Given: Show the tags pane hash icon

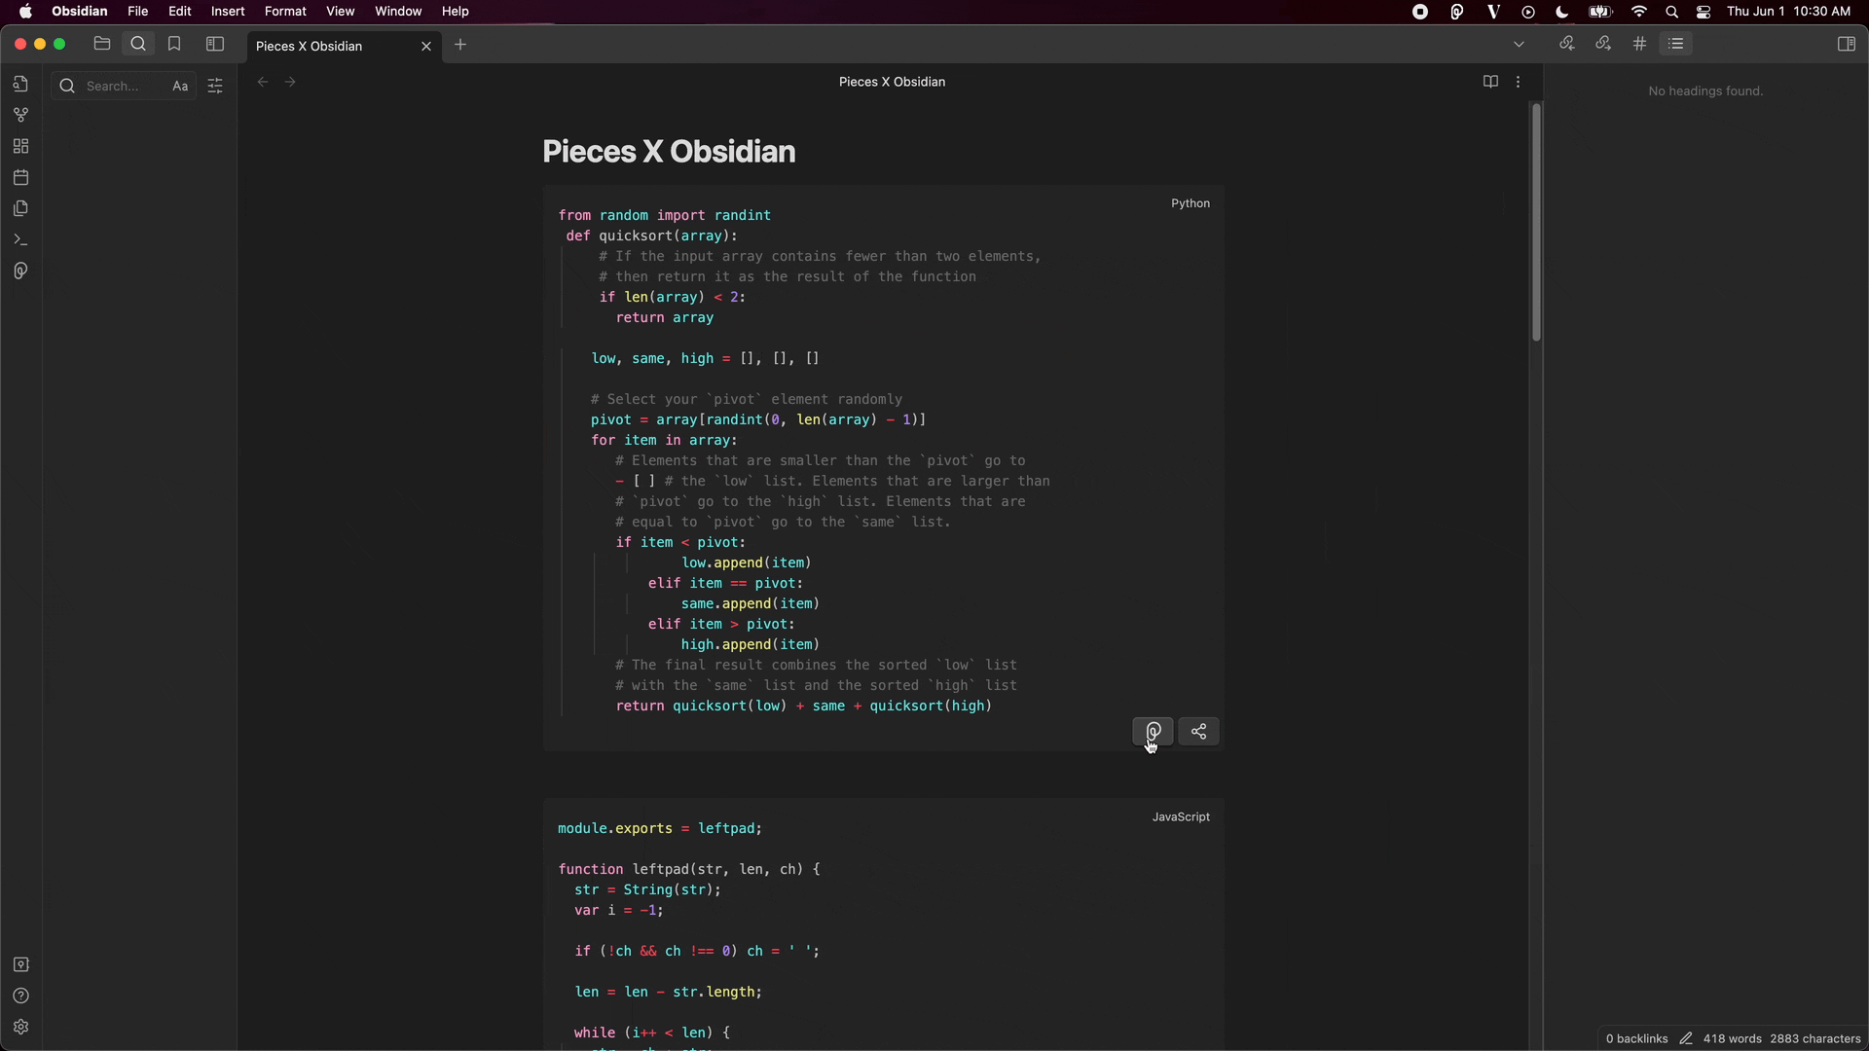Looking at the screenshot, I should 1639,44.
